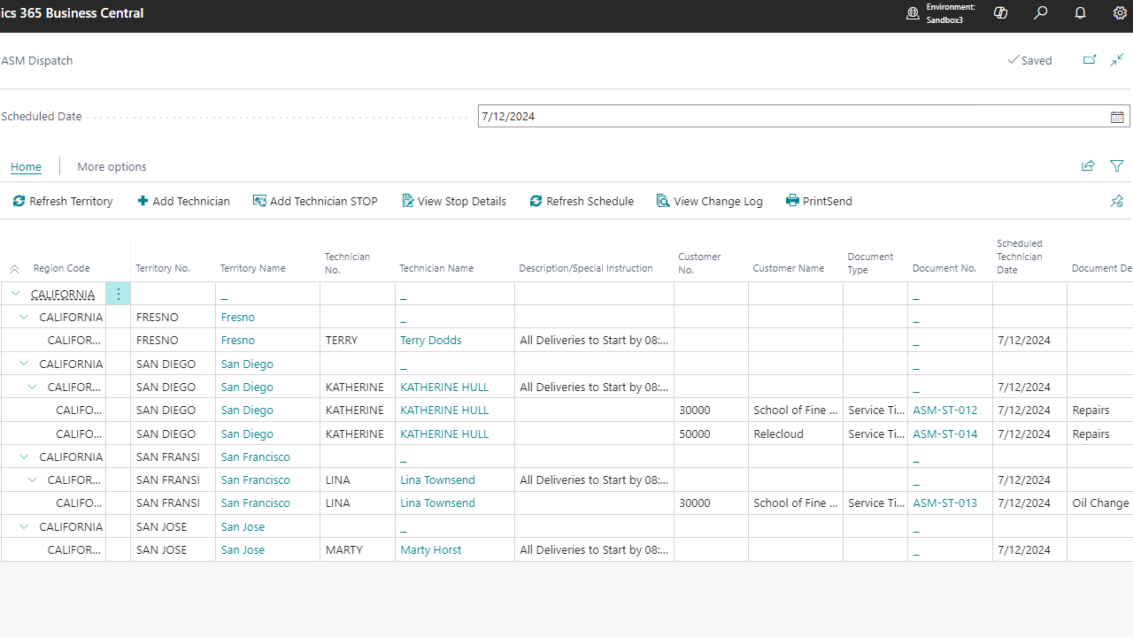Collapse the Lina Townsend technician row
The height and width of the screenshot is (637, 1133).
click(x=33, y=480)
